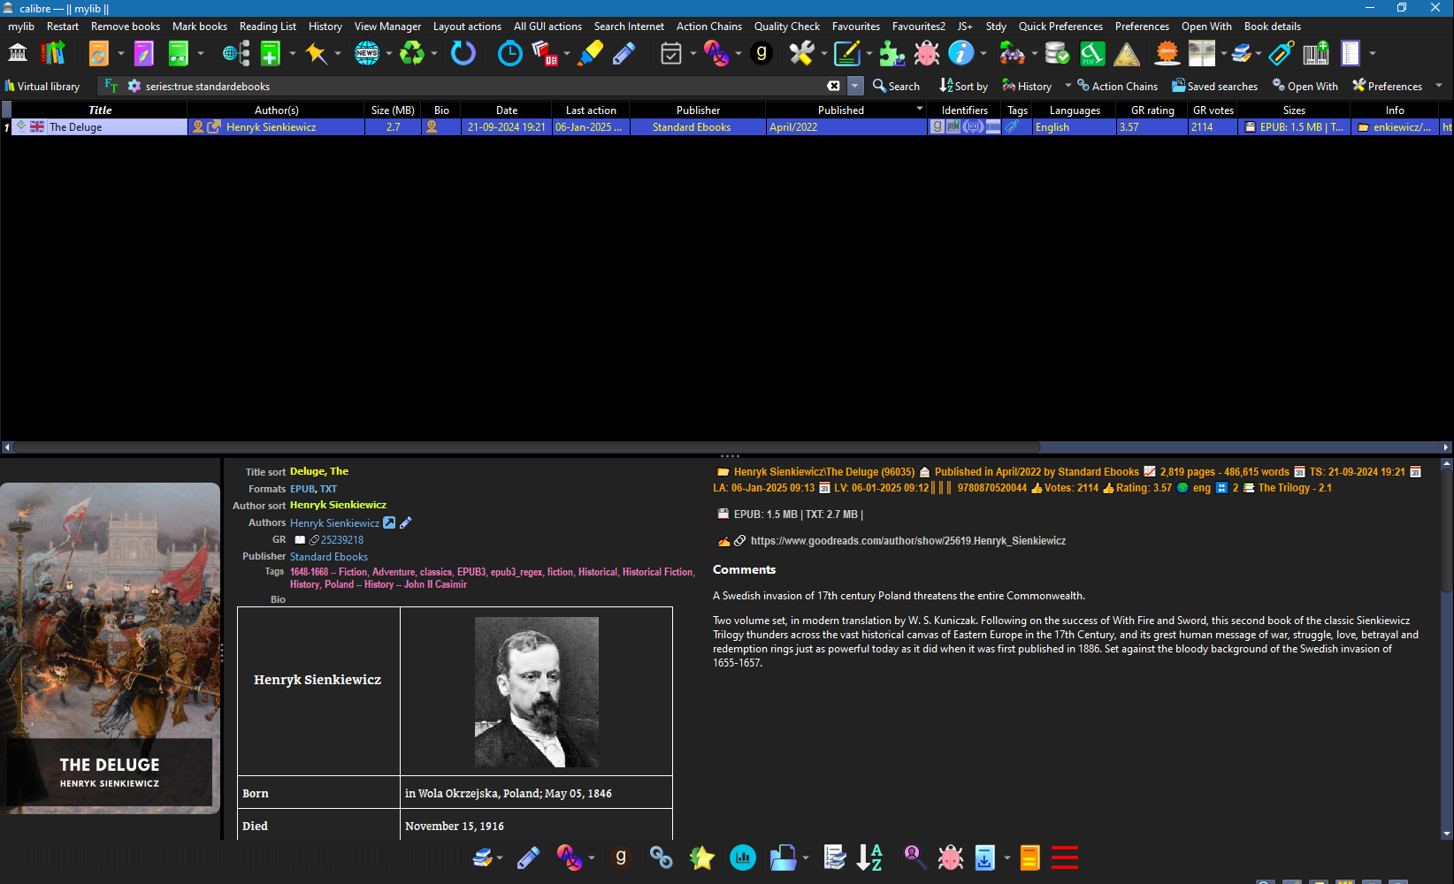
Task: Click the Sort by button
Action: coord(964,86)
